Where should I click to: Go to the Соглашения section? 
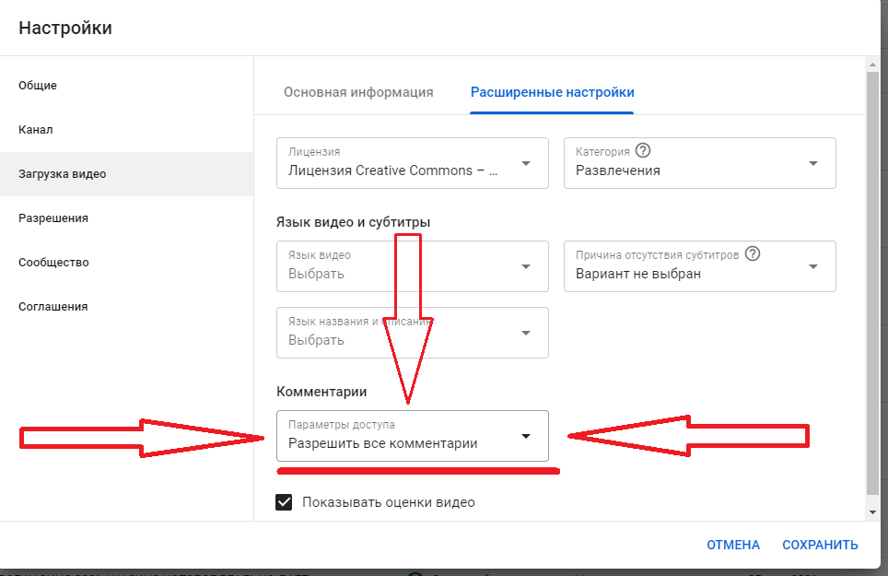(53, 307)
